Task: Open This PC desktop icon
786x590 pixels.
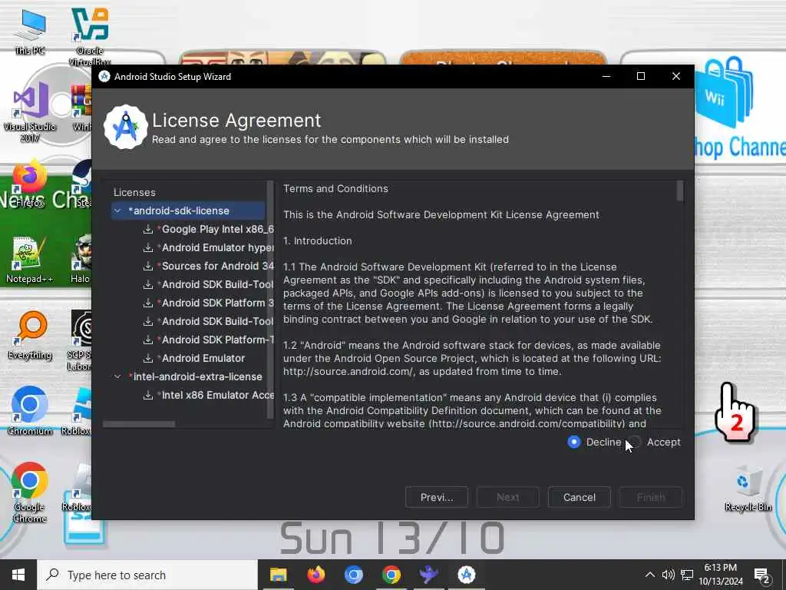Action: pos(30,32)
